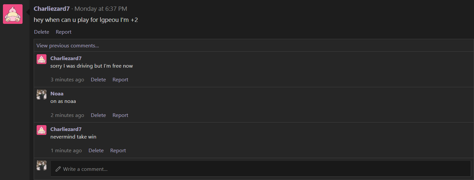Report the main profile post
Screen dimensions: 474x180
pyautogui.click(x=63, y=32)
